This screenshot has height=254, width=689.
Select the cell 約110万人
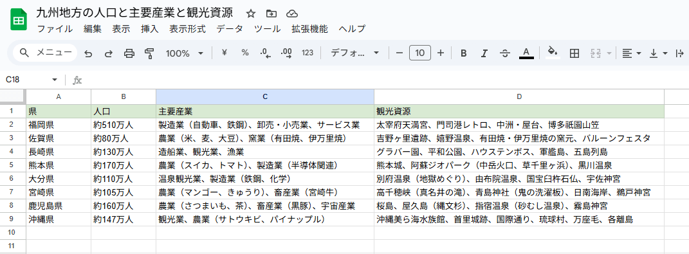[124, 179]
